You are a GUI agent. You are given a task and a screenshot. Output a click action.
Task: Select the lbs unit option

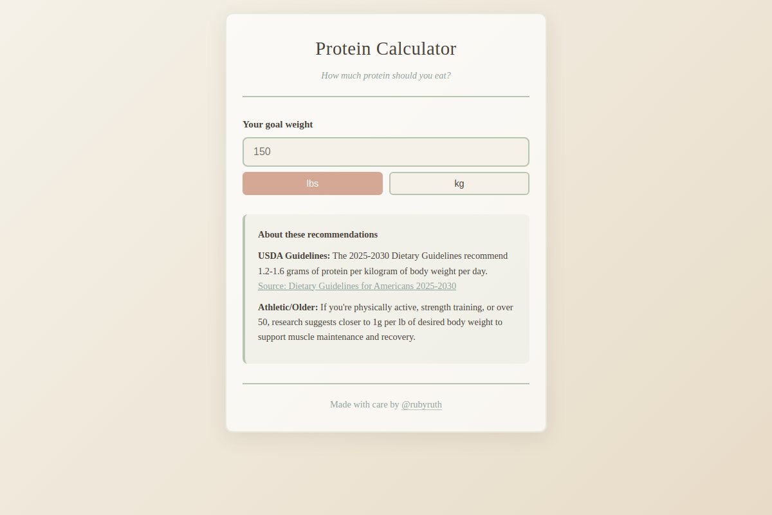(312, 183)
